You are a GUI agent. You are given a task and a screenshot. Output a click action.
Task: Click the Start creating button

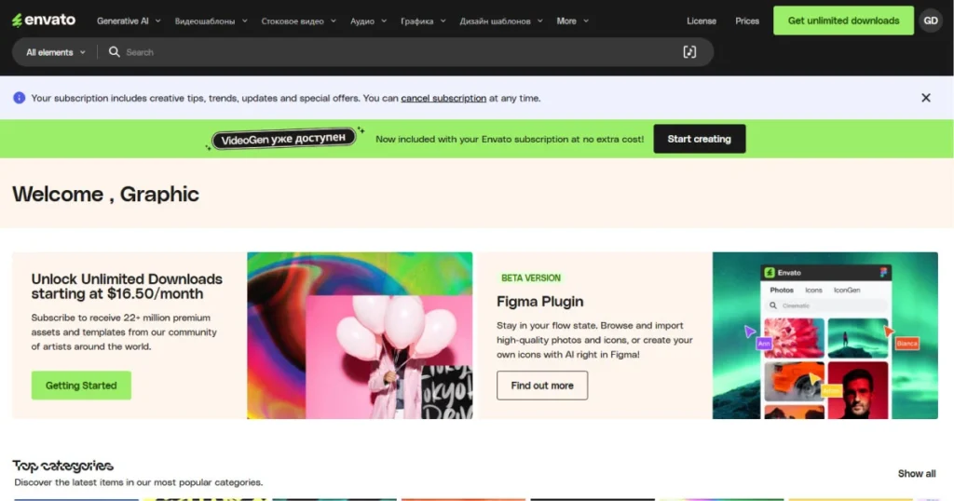click(x=699, y=139)
